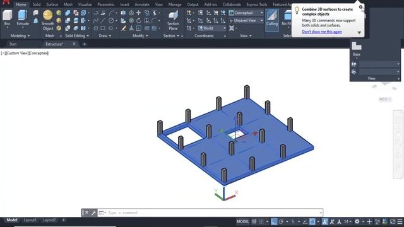Close the Estructura drawing tab
Viewport: 404px width, 227px height.
point(74,44)
